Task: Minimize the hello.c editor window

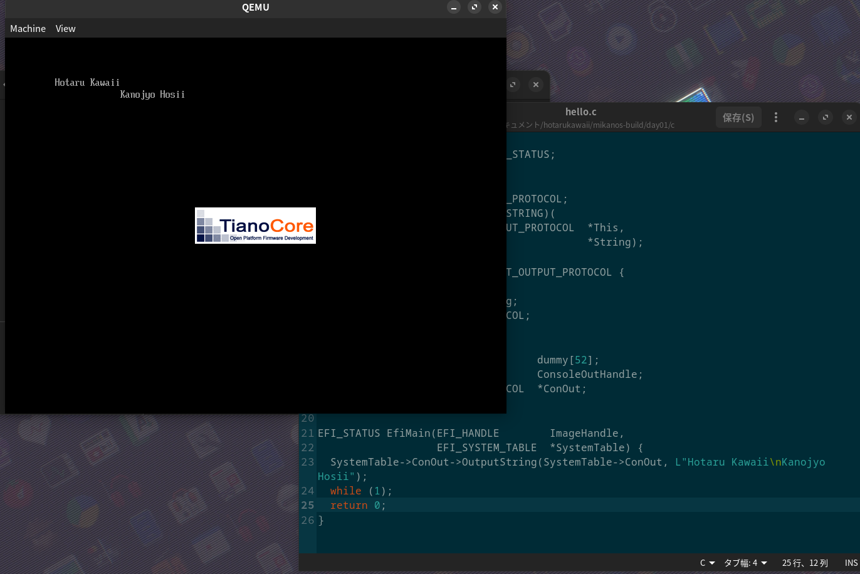Action: (801, 118)
